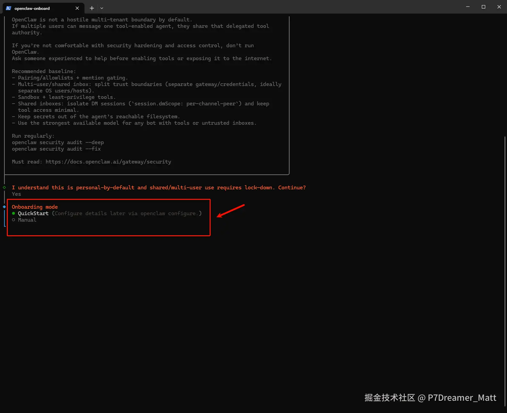
Task: Click the 'Keep secrets out of' line
Action: (x=96, y=117)
